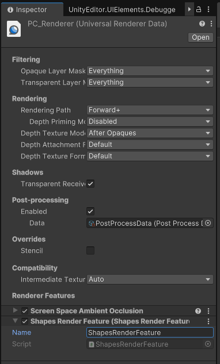This screenshot has height=364, width=220.
Task: Show hidden tabs with arrow icon
Action: (189, 9)
